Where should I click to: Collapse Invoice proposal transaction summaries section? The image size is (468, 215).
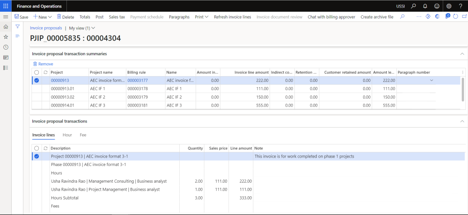click(x=462, y=54)
